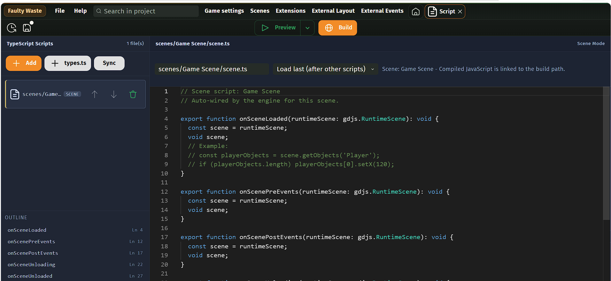Image resolution: width=611 pixels, height=281 pixels.
Task: Switch to the Extensions section
Action: point(290,11)
